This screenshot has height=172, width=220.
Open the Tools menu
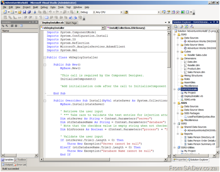pos(61,7)
